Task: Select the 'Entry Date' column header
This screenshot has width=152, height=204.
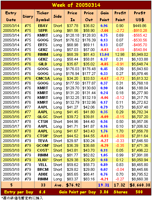Action: pyautogui.click(x=11, y=16)
